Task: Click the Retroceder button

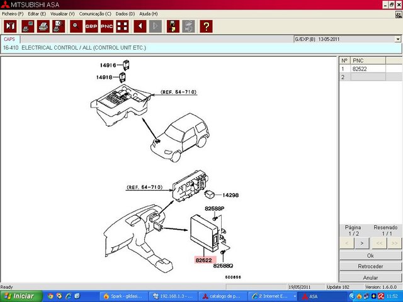Action: click(370, 267)
